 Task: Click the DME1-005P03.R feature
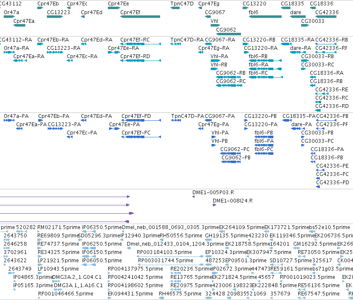(193, 197)
